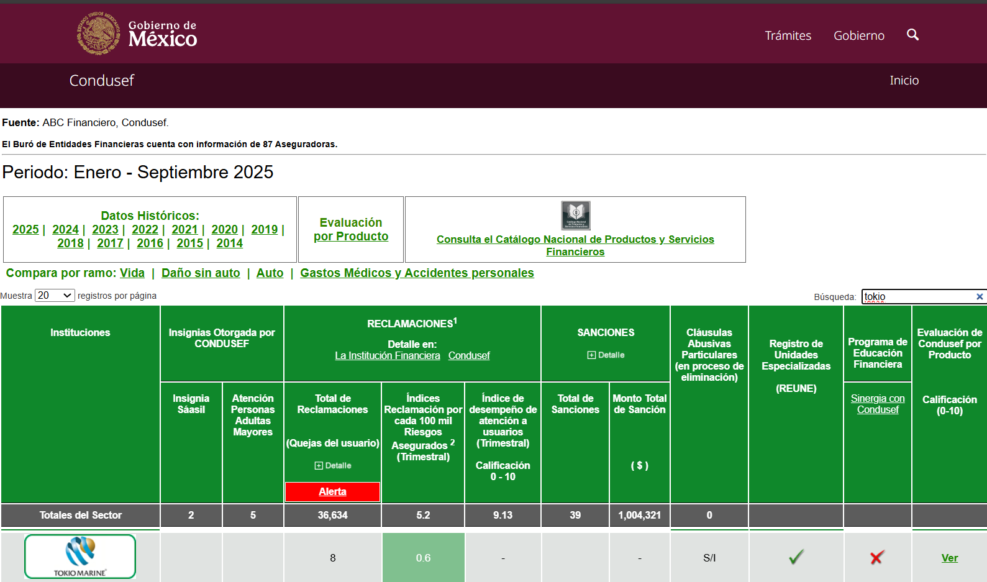Open historical data for 2019
Image resolution: width=987 pixels, height=582 pixels.
pos(264,229)
